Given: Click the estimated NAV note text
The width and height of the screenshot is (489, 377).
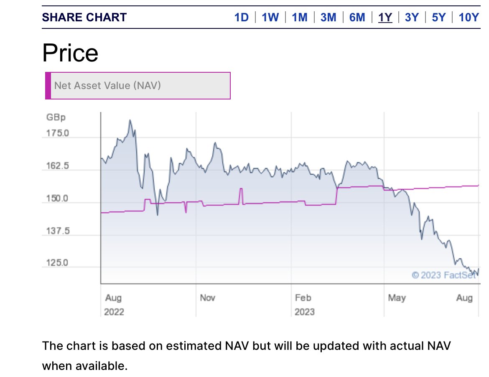Looking at the screenshot, I should click(246, 356).
